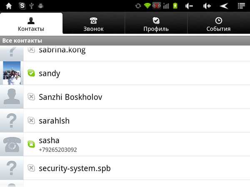The height and width of the screenshot is (187, 250).
Task: Tap the USB connection status icon
Action: (32, 6)
